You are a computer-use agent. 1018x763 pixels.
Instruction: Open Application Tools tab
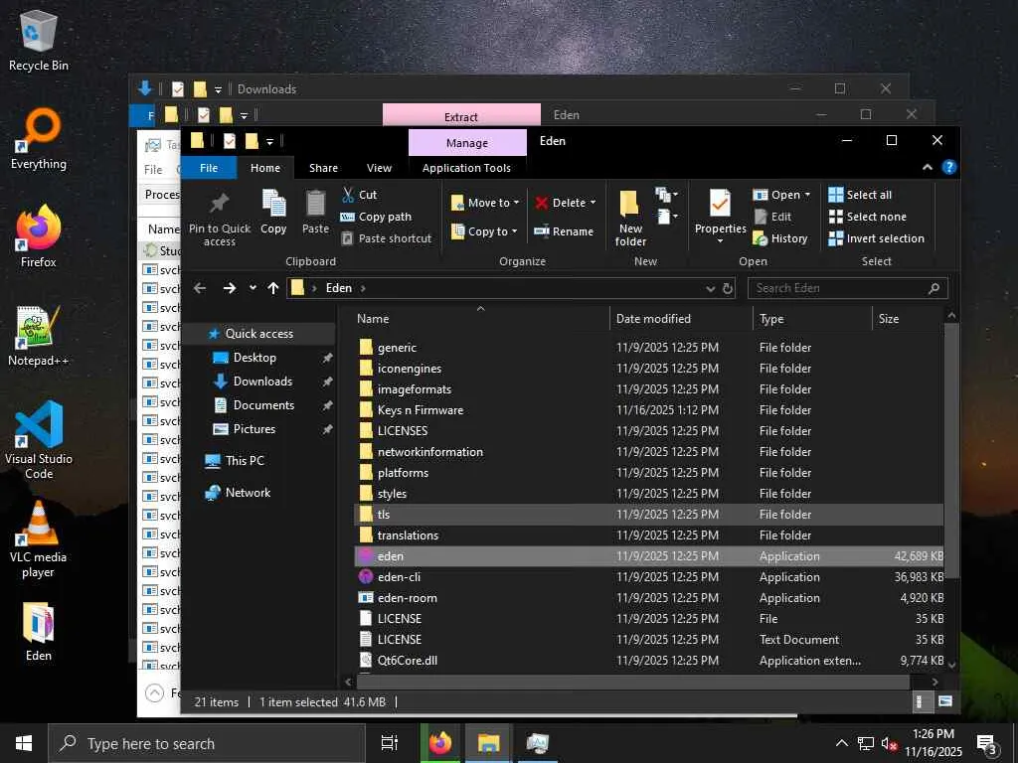coord(466,167)
